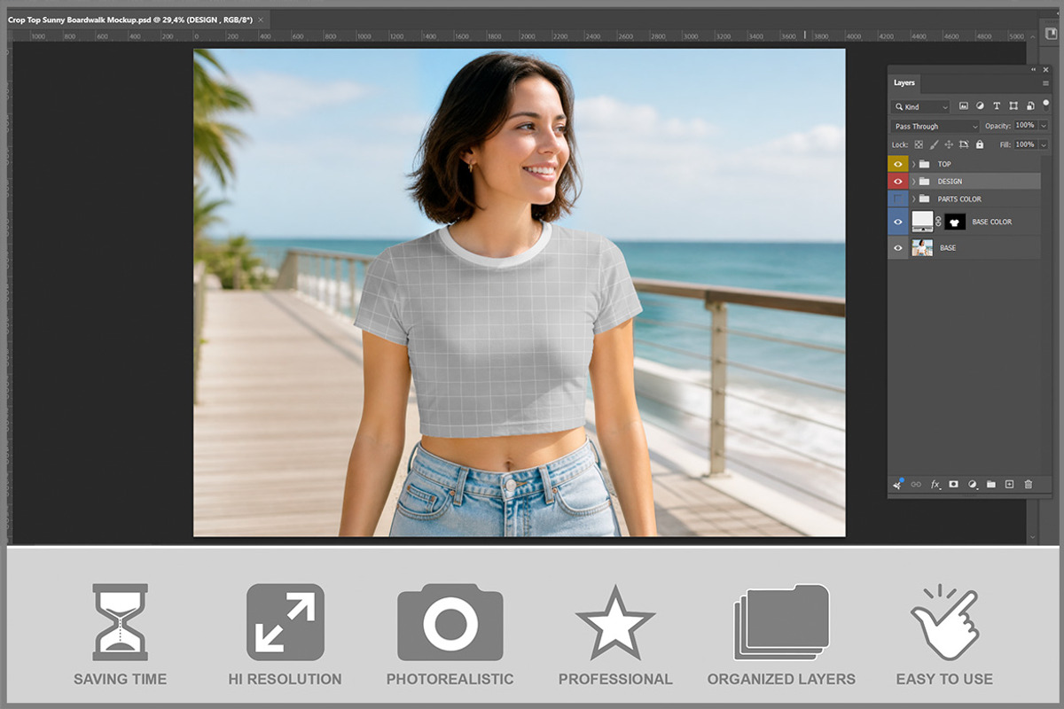
Task: Hide the DESIGN group layer
Action: [x=898, y=182]
